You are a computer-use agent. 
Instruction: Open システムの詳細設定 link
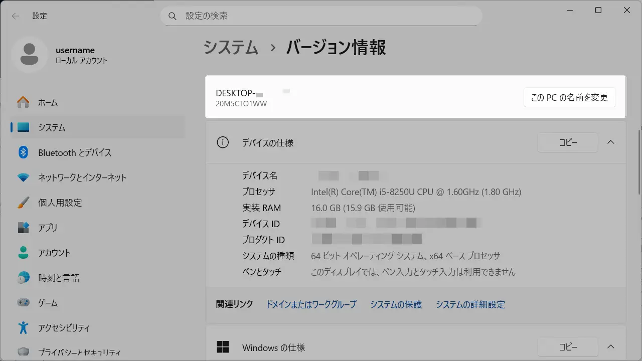point(470,304)
